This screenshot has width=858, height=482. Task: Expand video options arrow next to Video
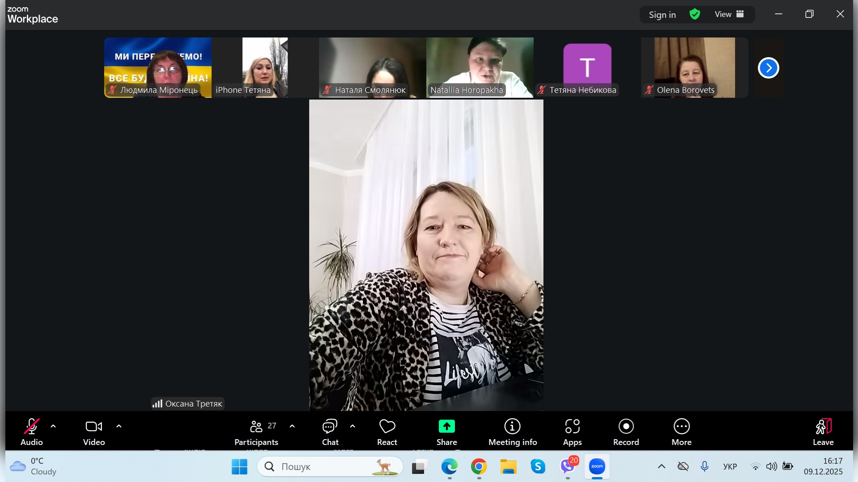pyautogui.click(x=119, y=426)
